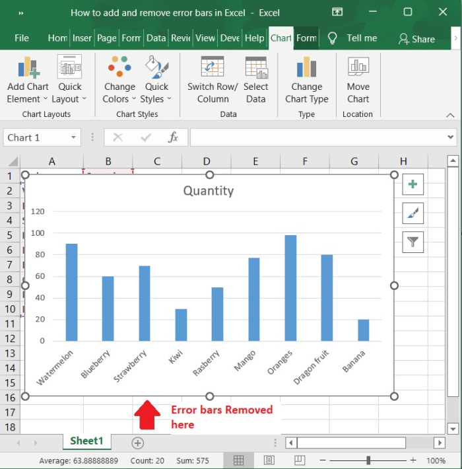Click the 100% zoom level
Screen dimensions: 462x469
[x=436, y=460]
